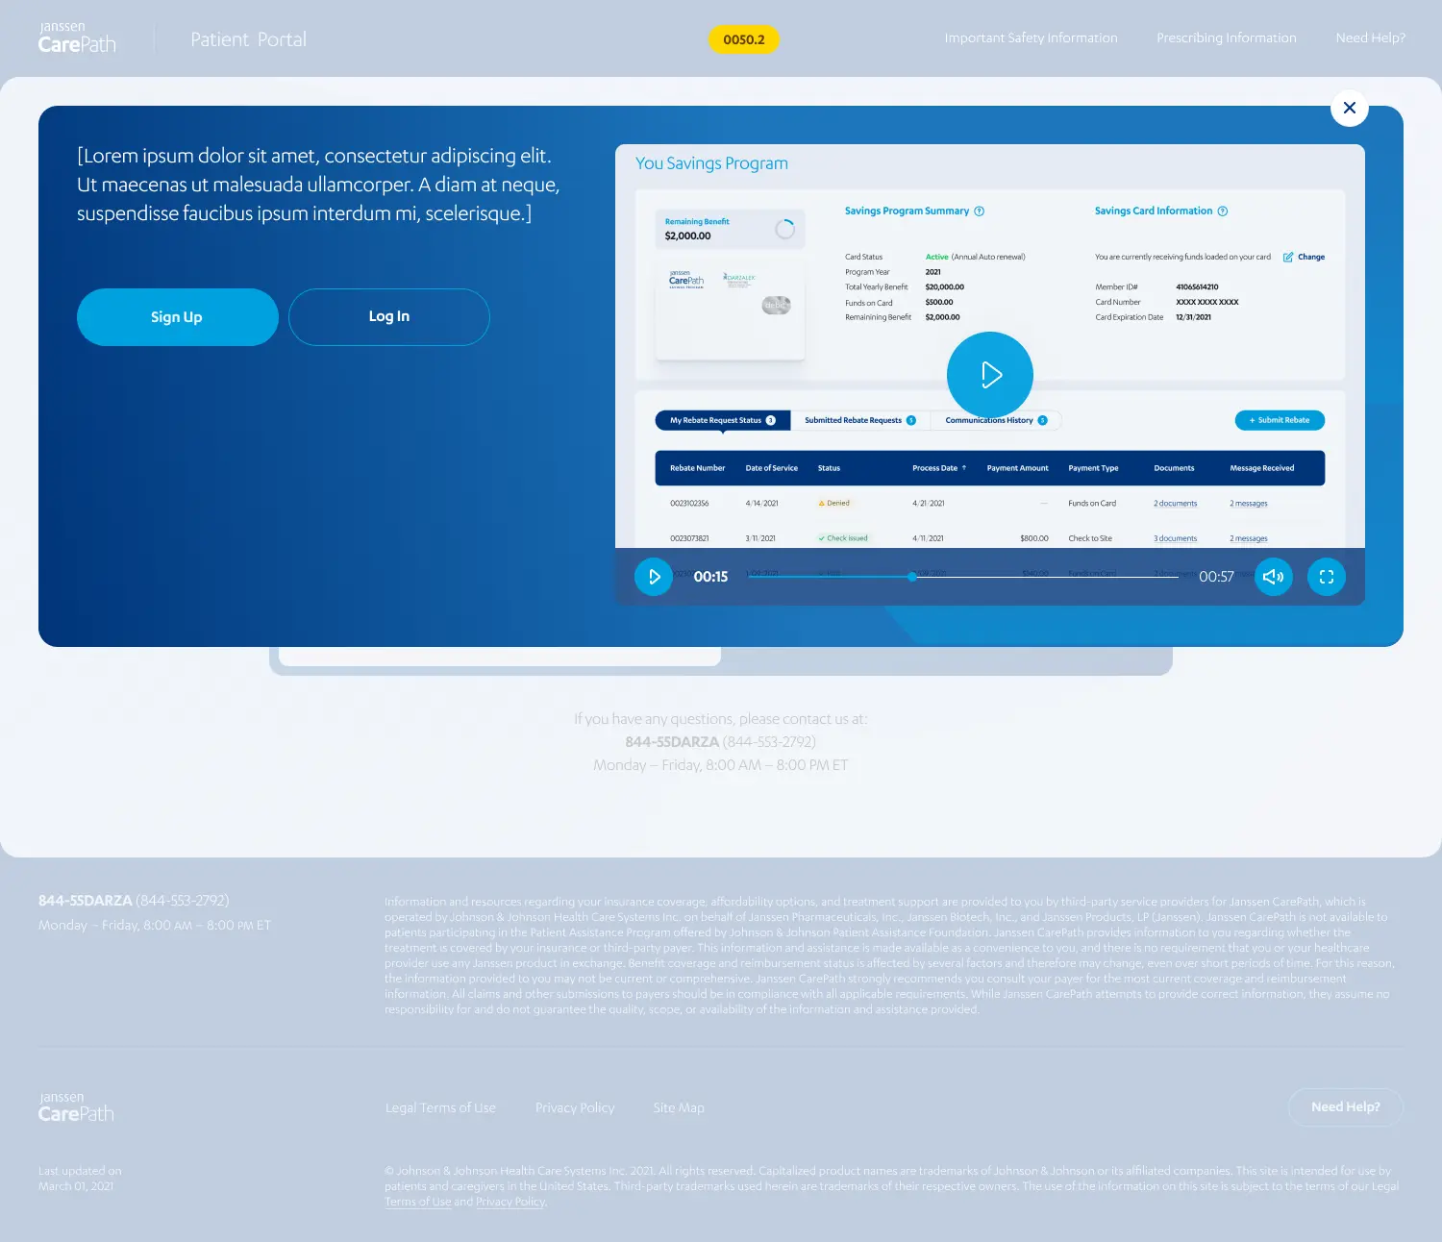Screen dimensions: 1442x1242
Task: Open 2 messages for rebate 0023102356
Action: tap(1248, 503)
